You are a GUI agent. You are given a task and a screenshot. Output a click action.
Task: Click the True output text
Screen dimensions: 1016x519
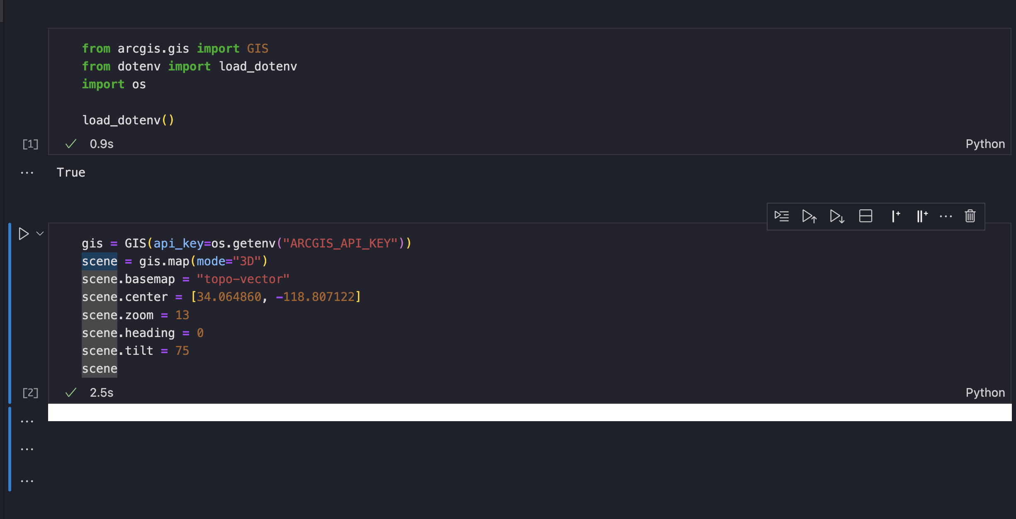tap(71, 172)
